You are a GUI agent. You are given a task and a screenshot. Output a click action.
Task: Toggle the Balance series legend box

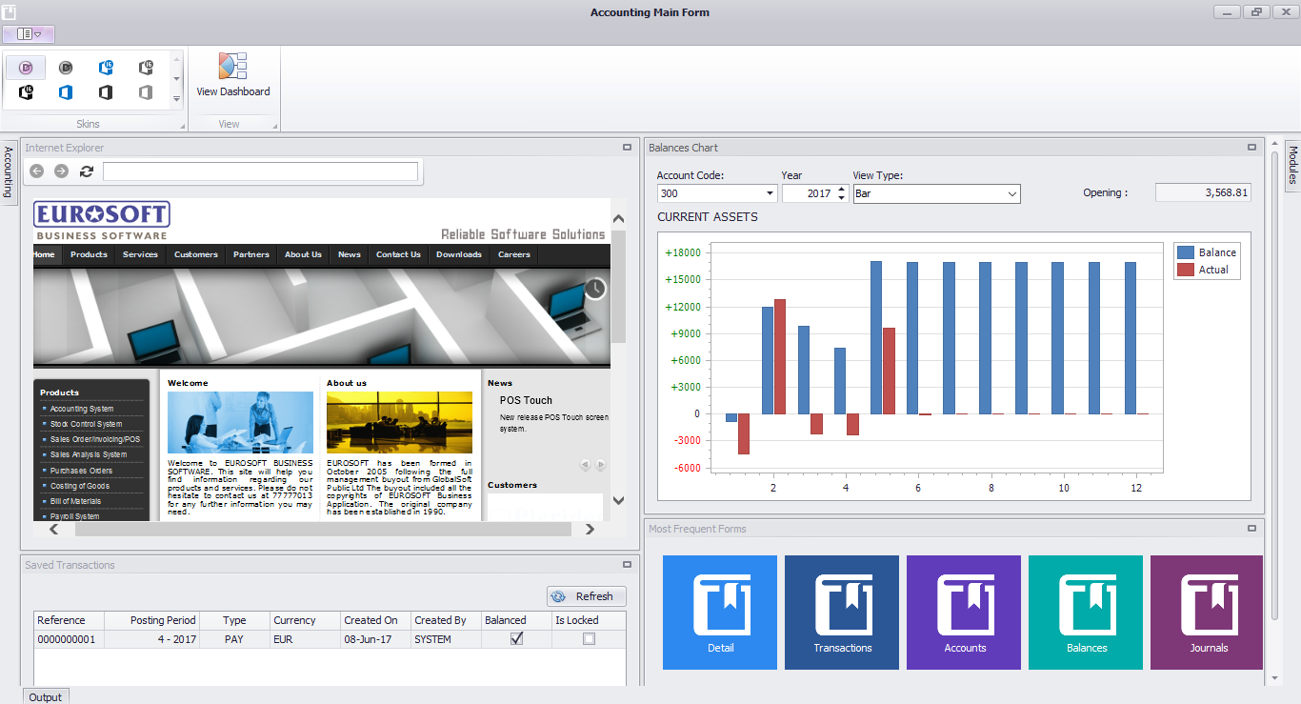click(x=1186, y=252)
